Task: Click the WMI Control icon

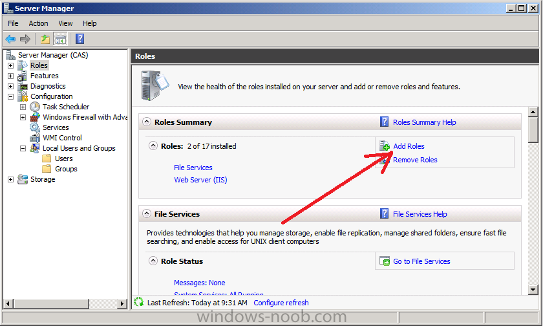Action: click(35, 138)
